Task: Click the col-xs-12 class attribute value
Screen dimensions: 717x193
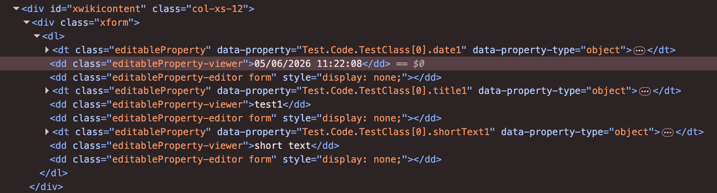Action: pos(217,9)
